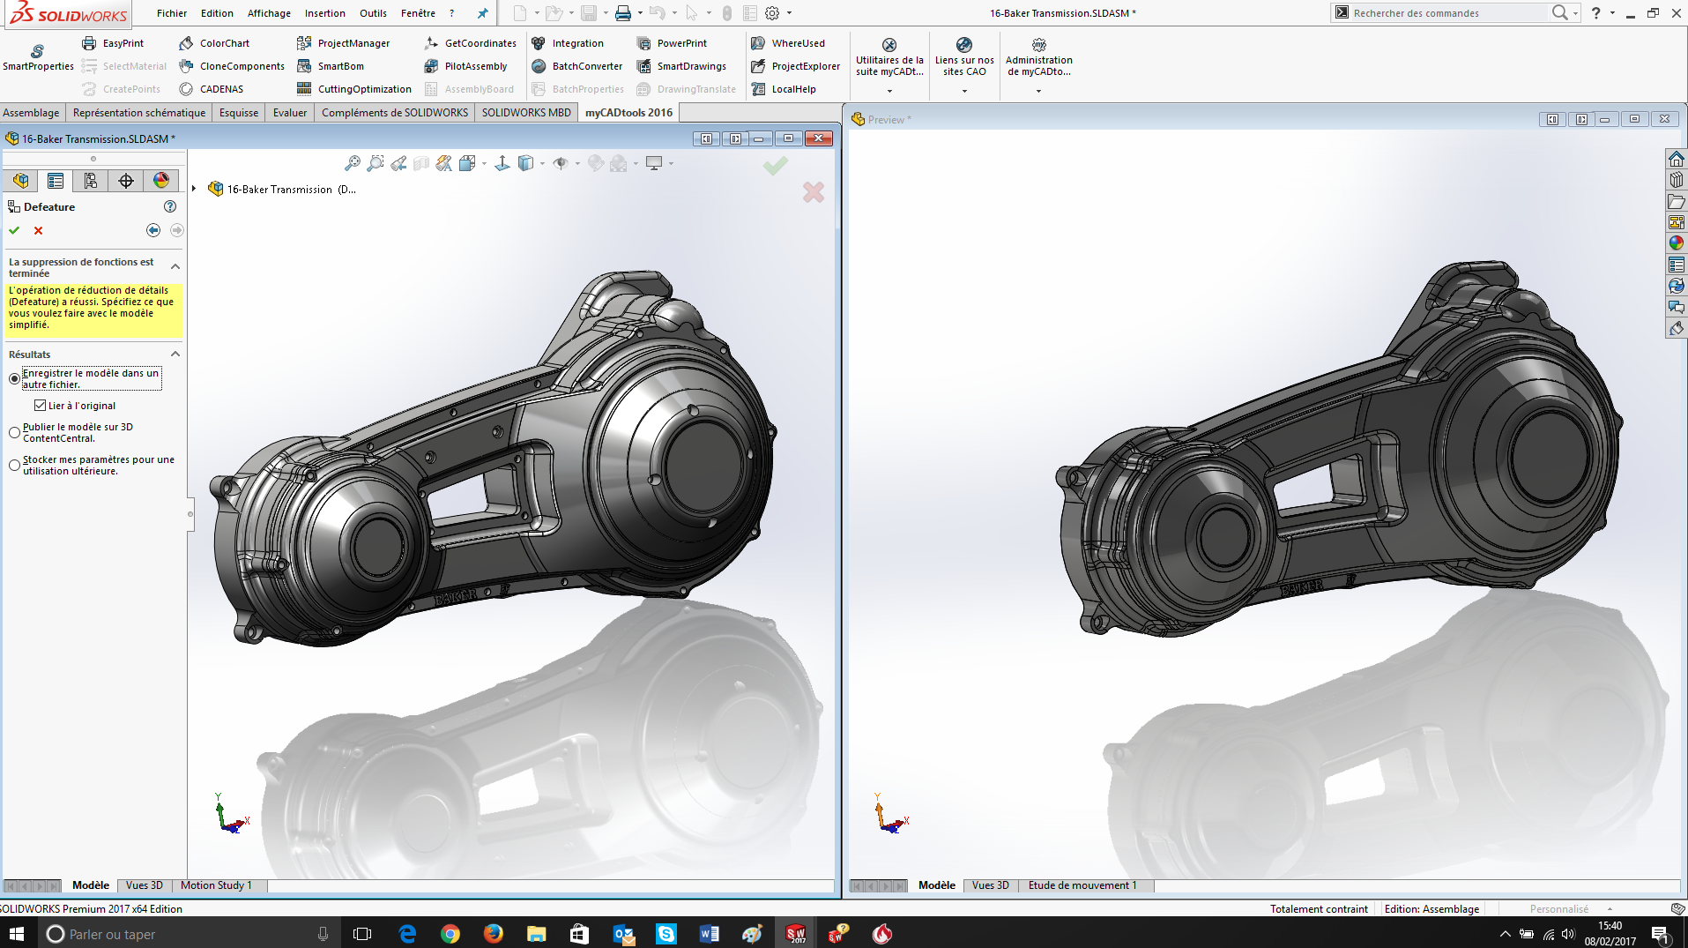This screenshot has height=948, width=1688.
Task: Click the Cortana 'Parler ou taper' search box
Action: click(x=190, y=934)
